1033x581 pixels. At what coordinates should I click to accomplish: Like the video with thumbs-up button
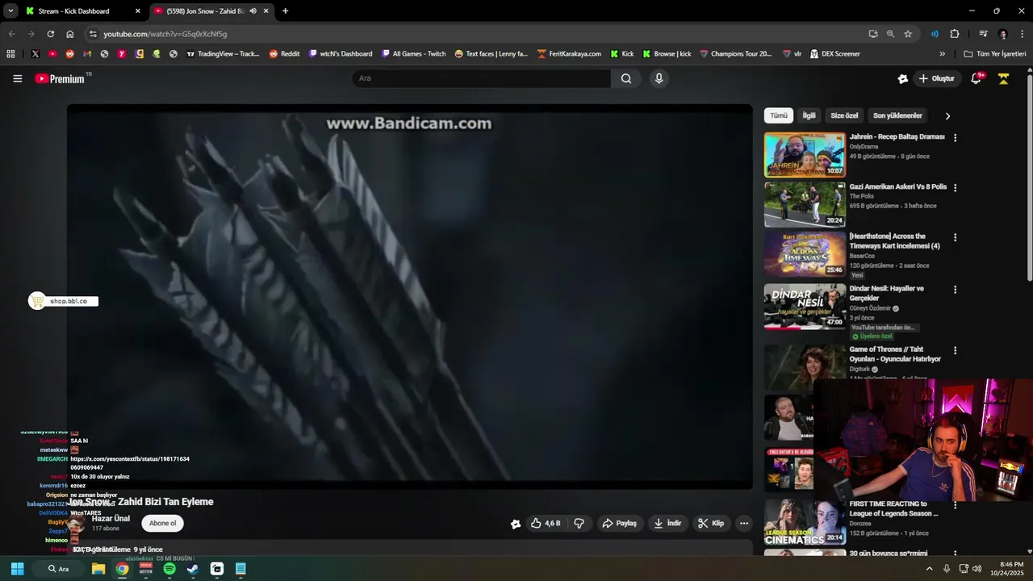point(546,523)
